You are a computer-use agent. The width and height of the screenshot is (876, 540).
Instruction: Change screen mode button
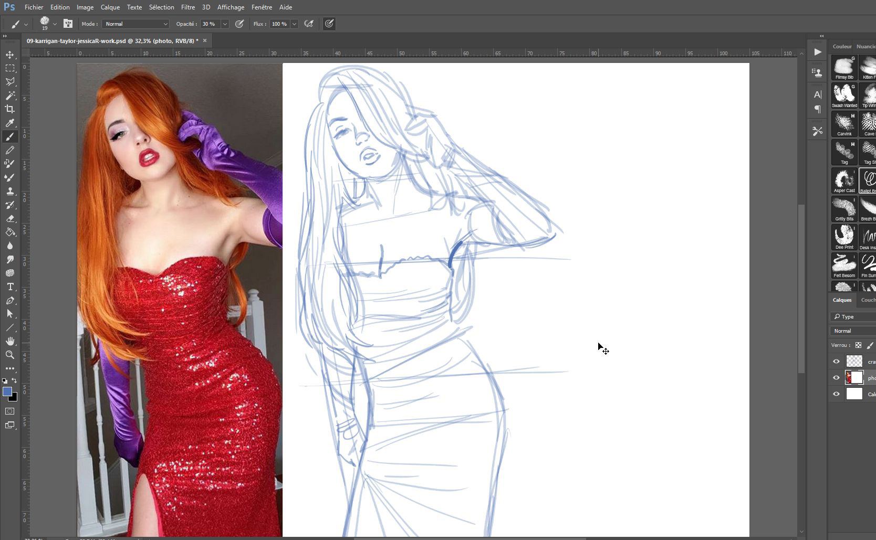point(10,425)
